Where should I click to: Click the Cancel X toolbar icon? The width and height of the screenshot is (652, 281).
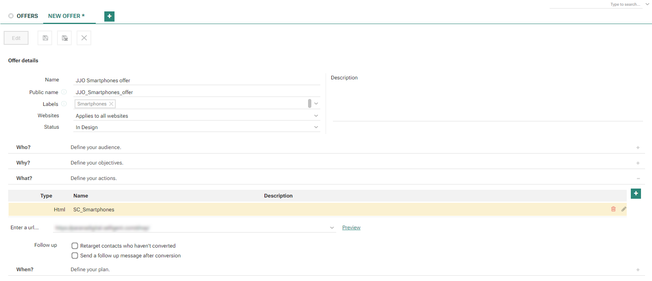[x=84, y=38]
